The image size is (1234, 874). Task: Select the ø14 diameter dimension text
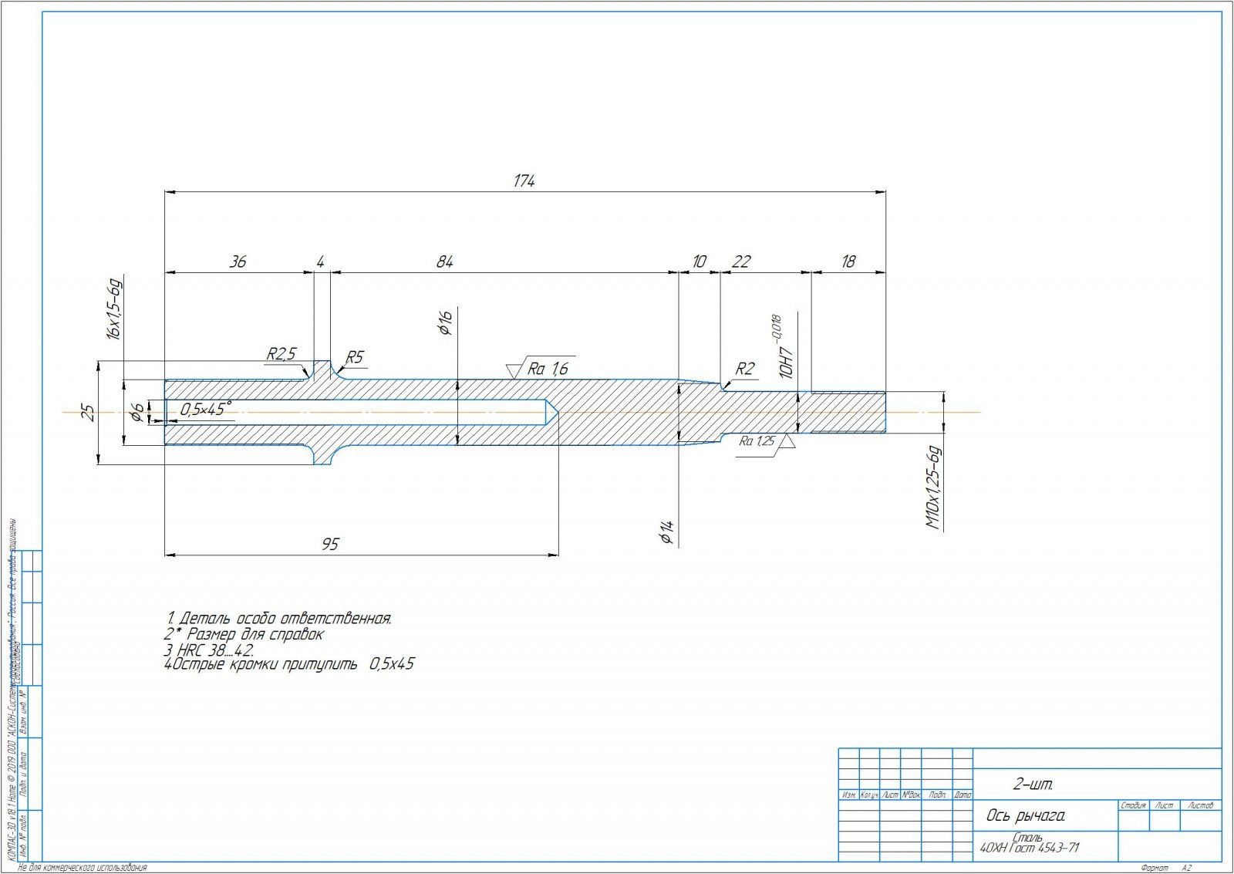point(667,532)
